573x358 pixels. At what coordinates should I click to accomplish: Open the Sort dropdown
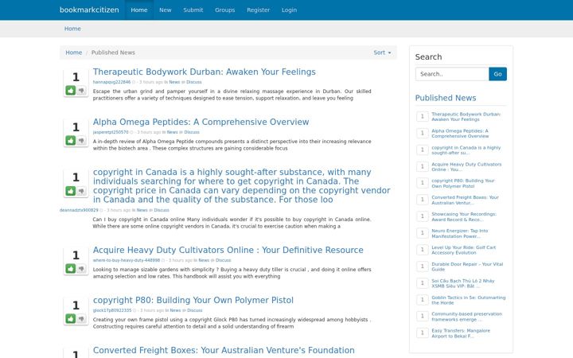pos(382,53)
